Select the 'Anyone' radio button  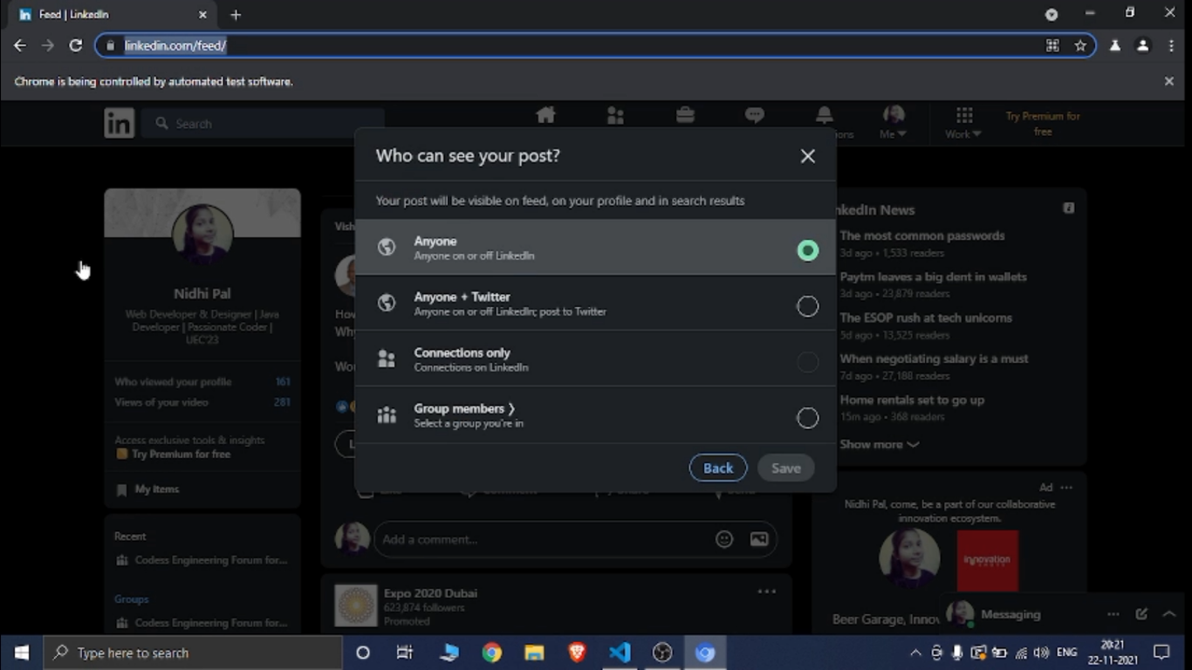tap(807, 250)
